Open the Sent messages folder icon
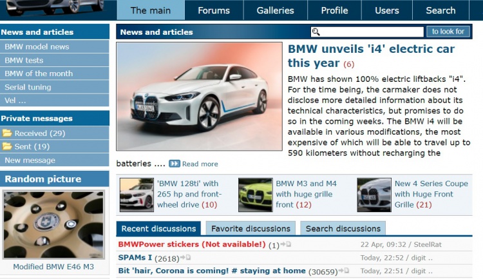 coord(7,146)
